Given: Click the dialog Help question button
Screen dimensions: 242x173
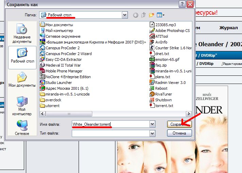Looking at the screenshot, I should (x=182, y=4).
